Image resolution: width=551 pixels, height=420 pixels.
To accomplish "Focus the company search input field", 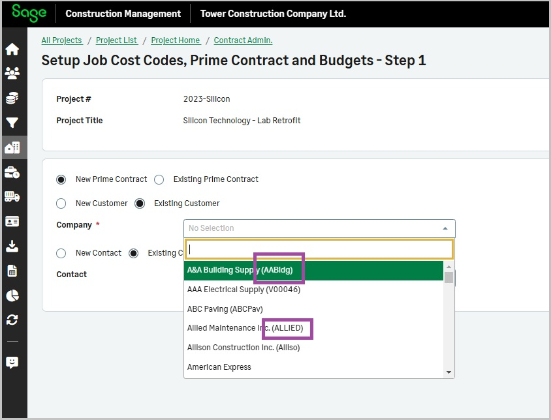I will (x=319, y=249).
